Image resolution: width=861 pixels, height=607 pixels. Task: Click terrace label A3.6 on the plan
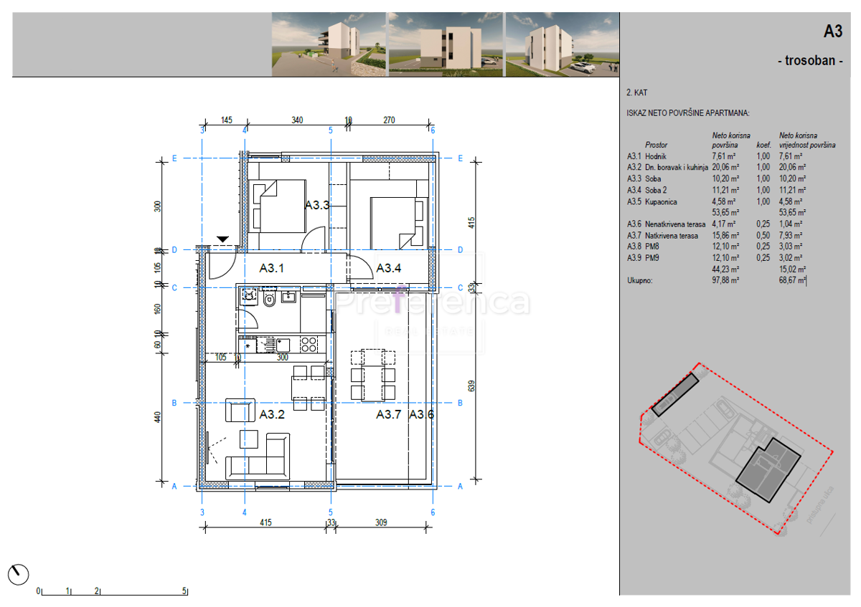pyautogui.click(x=422, y=414)
